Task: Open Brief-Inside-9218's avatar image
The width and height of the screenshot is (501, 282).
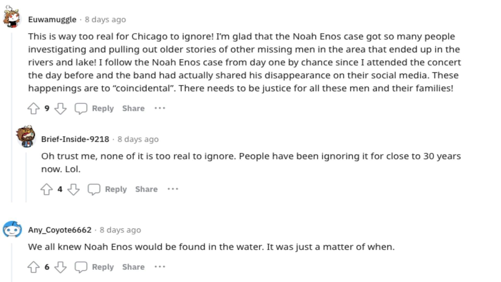Action: click(26, 136)
